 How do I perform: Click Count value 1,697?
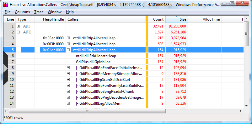tap(159, 32)
